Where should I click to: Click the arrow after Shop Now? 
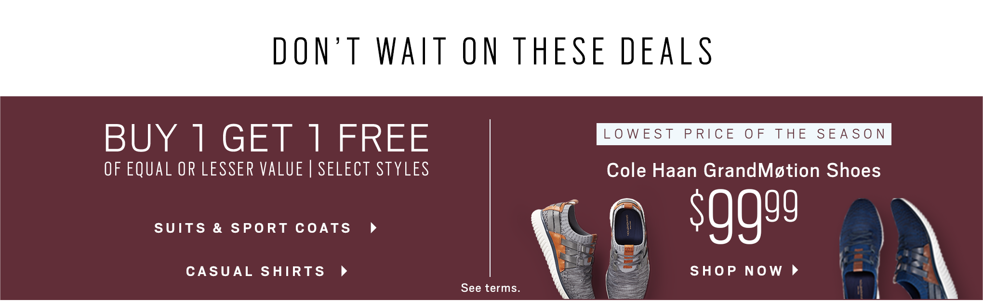[x=795, y=270]
